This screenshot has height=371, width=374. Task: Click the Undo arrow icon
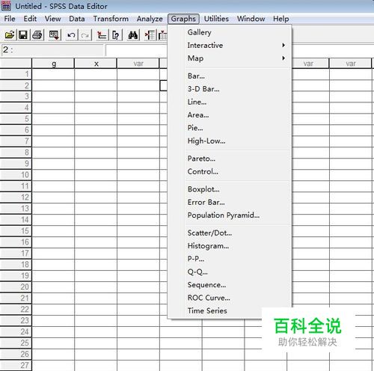pyautogui.click(x=71, y=35)
